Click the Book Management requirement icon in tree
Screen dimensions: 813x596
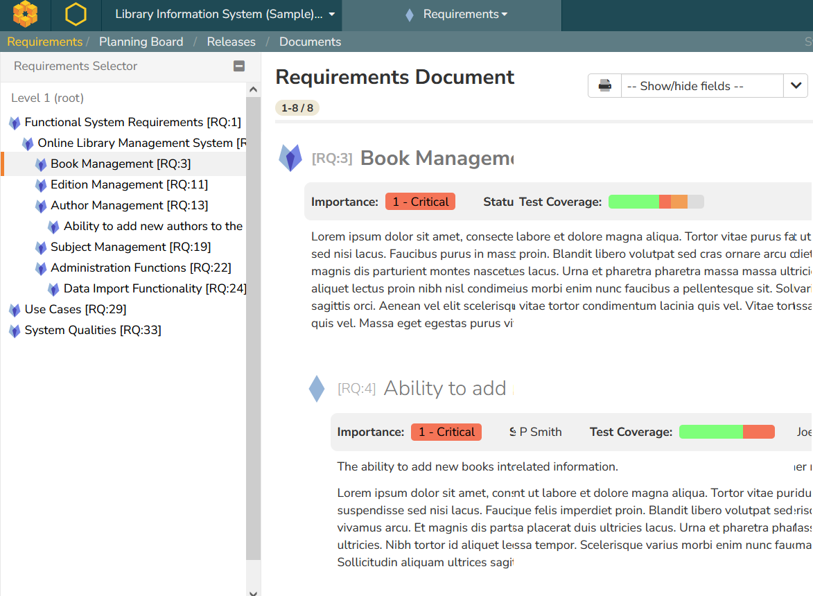41,164
